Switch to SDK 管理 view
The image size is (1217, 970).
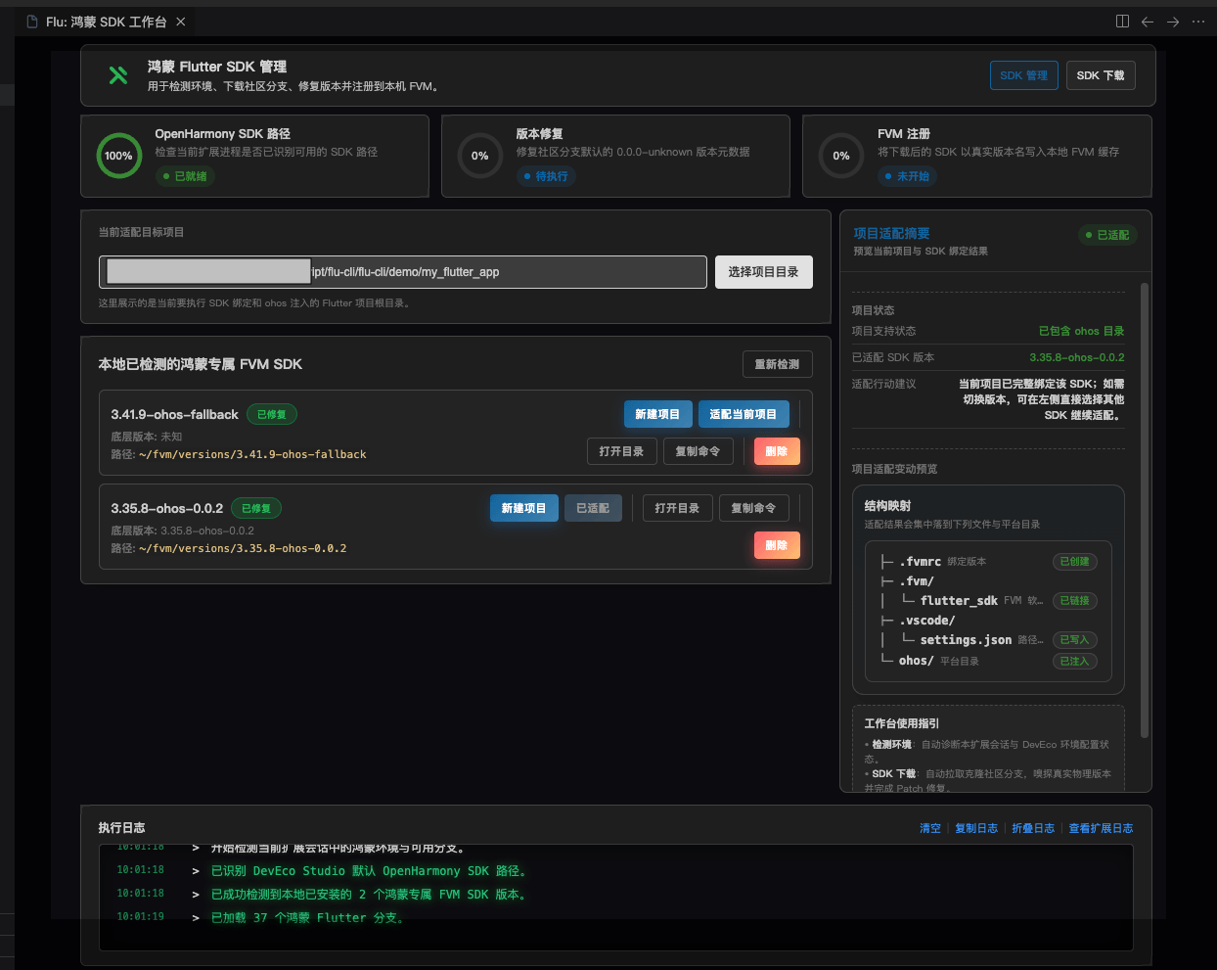click(1023, 75)
